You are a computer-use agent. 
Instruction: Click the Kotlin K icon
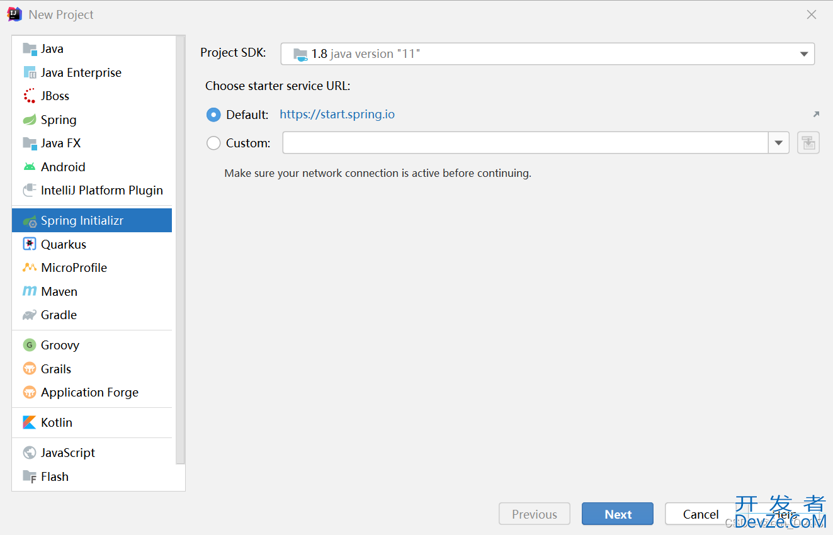[x=30, y=422]
